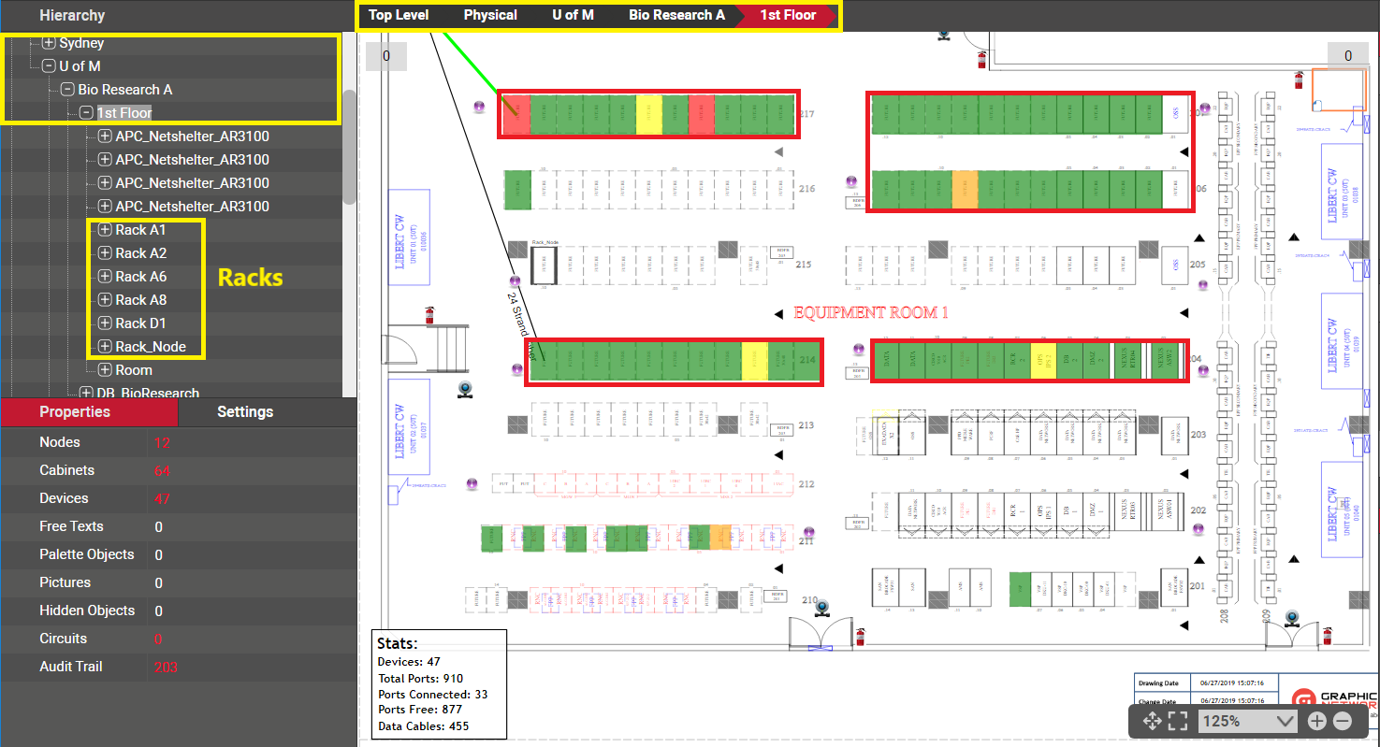This screenshot has height=747, width=1380.
Task: Click the webcam icon near room 210
Action: 823,609
